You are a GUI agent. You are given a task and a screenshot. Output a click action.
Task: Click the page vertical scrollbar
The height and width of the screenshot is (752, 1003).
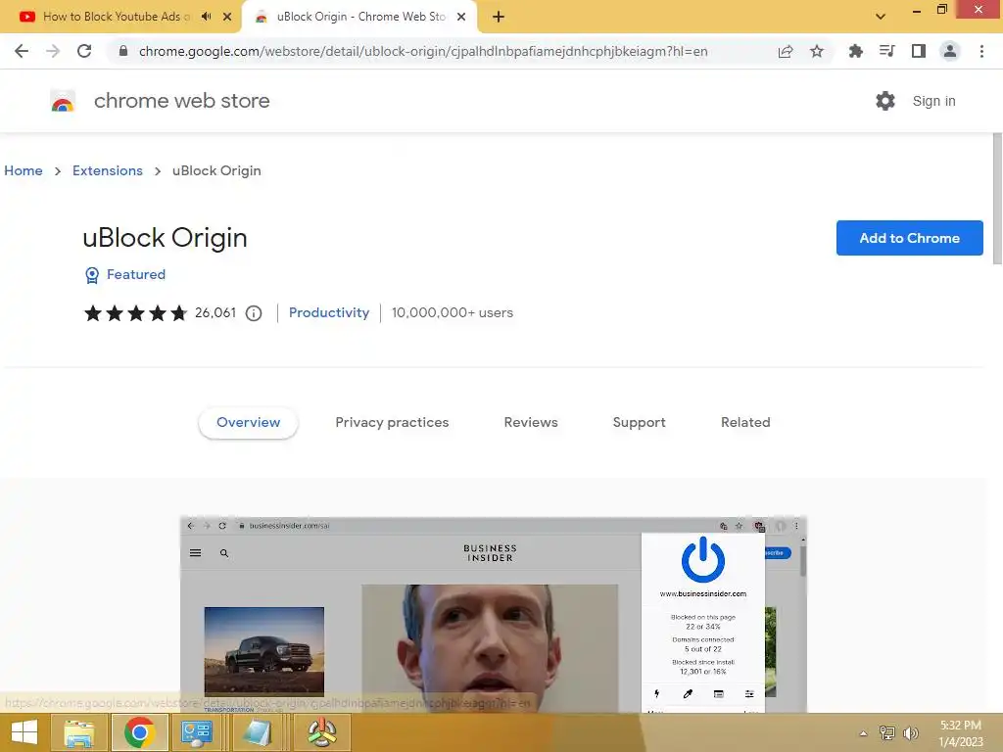(997, 198)
